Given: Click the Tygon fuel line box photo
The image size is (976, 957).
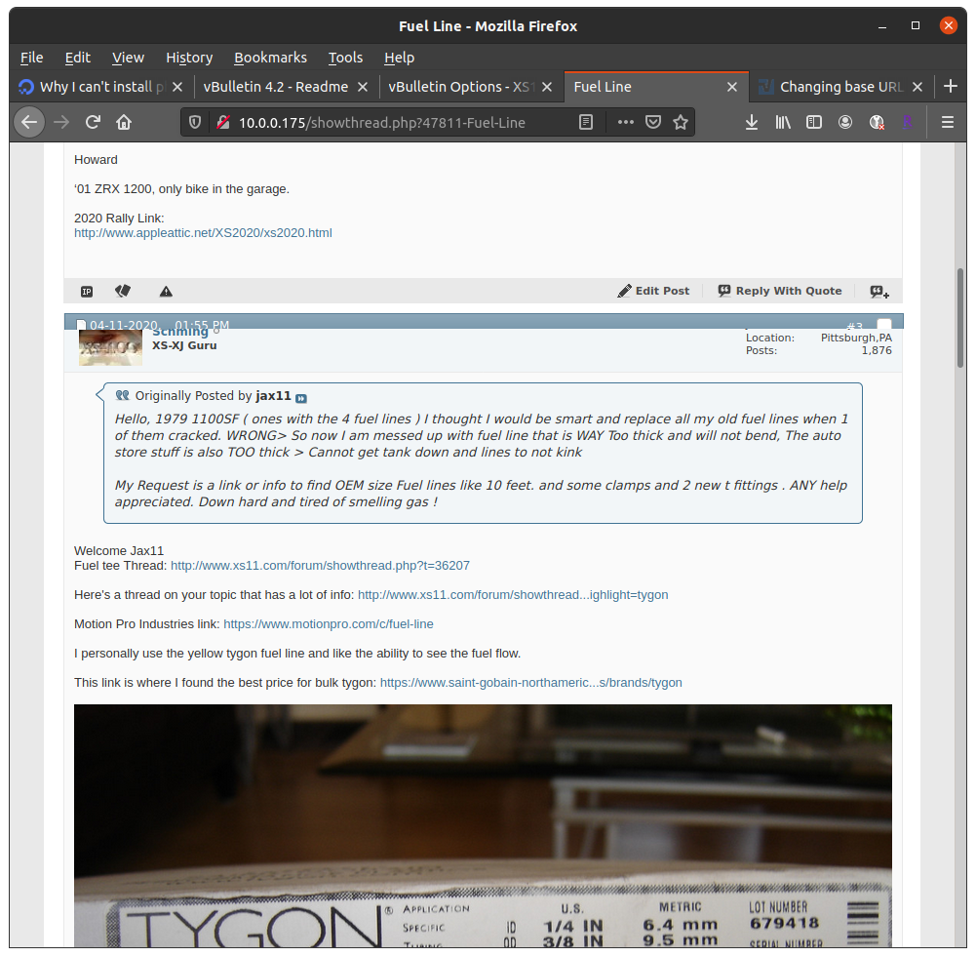Looking at the screenshot, I should [483, 824].
